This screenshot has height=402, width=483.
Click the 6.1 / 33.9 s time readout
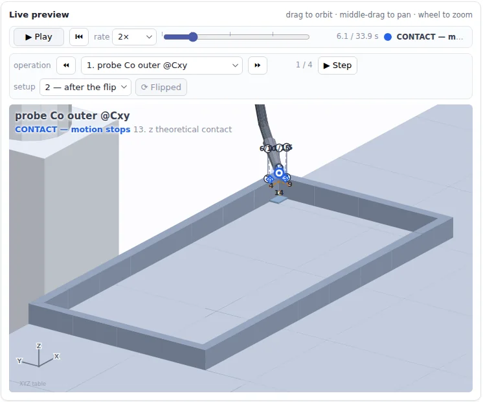point(357,36)
